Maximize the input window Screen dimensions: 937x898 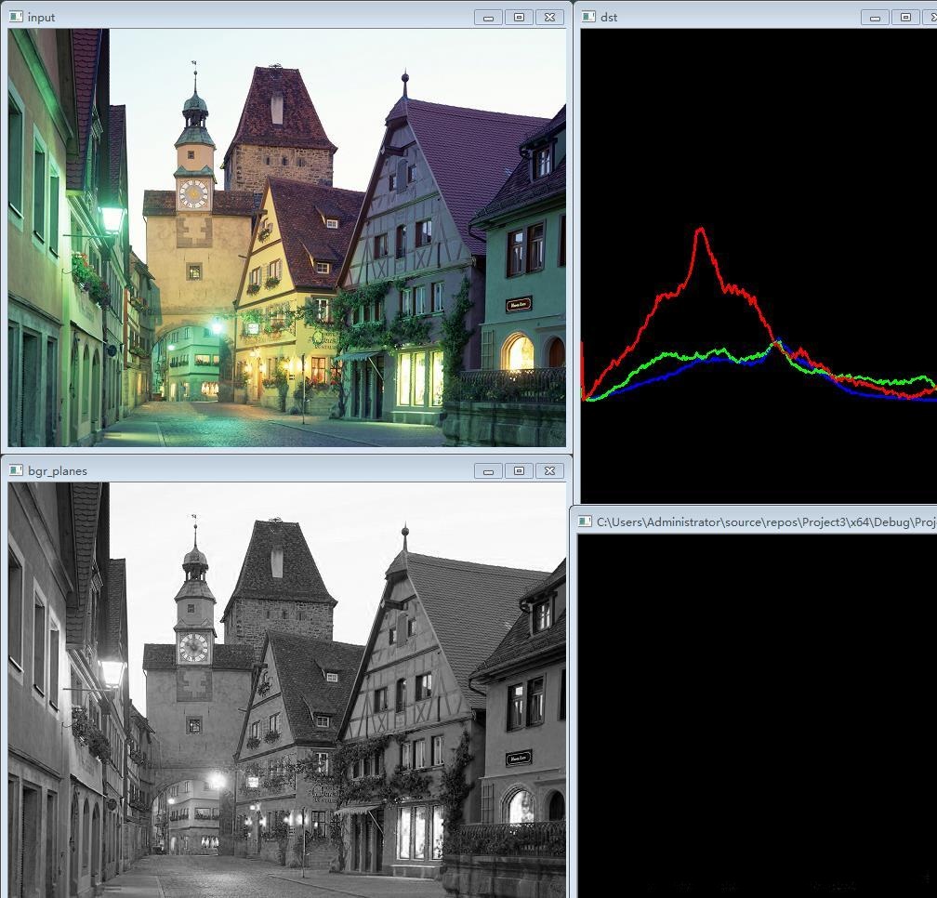coord(519,17)
